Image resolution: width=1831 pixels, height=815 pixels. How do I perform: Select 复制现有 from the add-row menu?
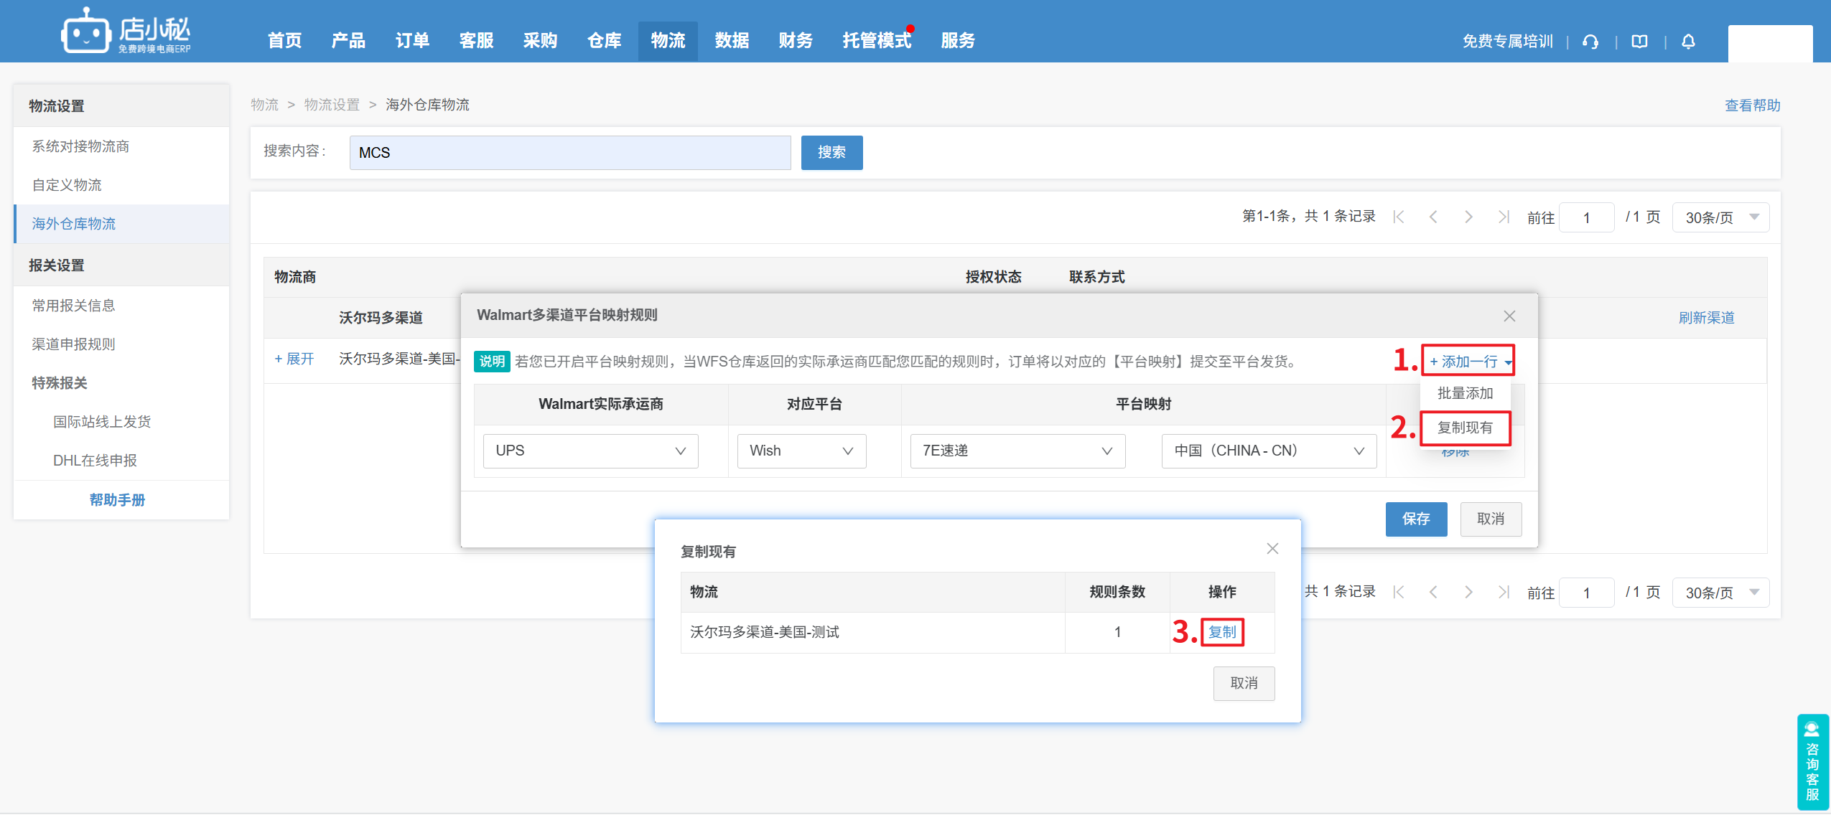(1465, 428)
